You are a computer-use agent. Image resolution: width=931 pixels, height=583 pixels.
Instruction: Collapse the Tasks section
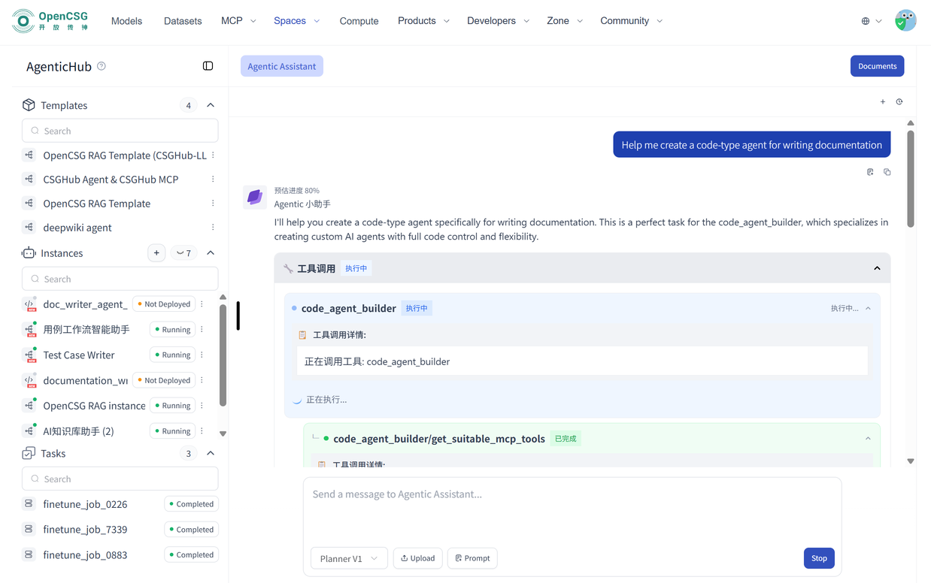(211, 454)
